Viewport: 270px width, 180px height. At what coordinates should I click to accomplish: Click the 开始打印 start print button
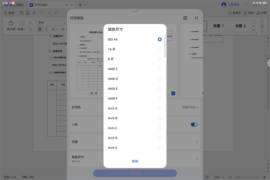pyautogui.click(x=135, y=173)
